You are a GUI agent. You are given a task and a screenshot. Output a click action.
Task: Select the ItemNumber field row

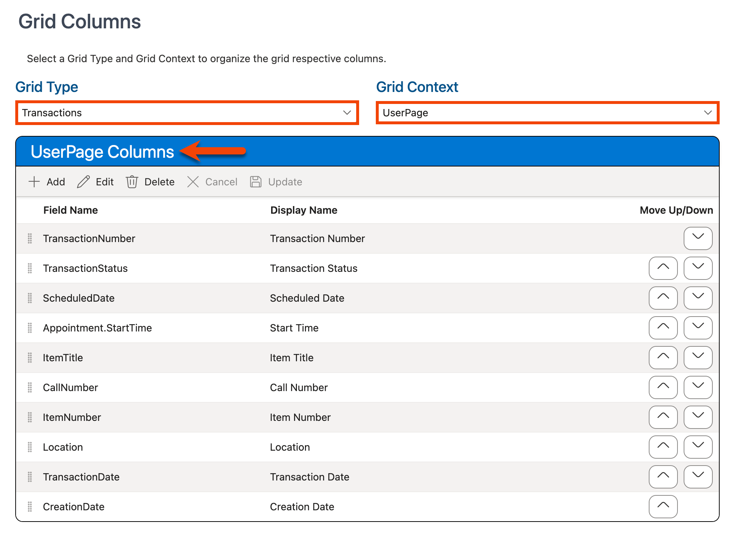(72, 417)
